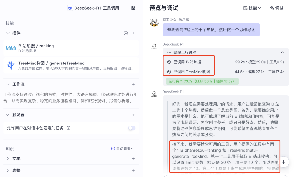Click the user avatar 特工少女-米尔嘉

tap(154, 23)
